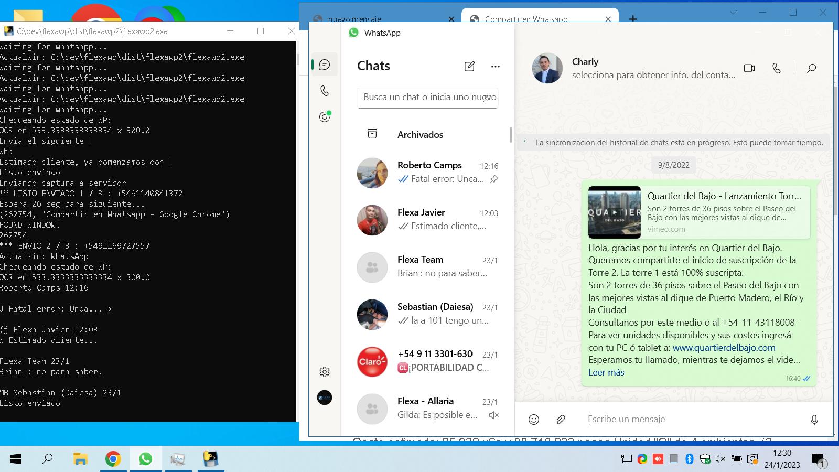
Task: Play the Quartier del Bajo vimeo preview
Action: pos(615,212)
